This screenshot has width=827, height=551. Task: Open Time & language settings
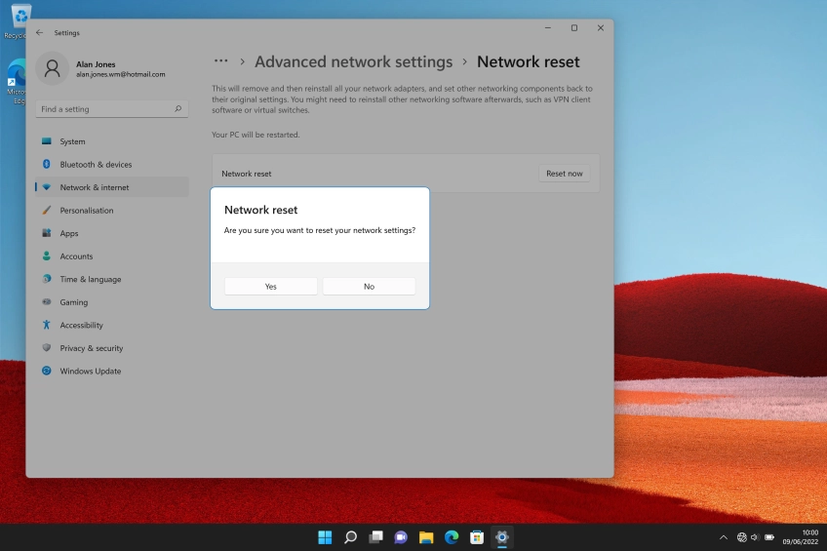tap(112, 279)
